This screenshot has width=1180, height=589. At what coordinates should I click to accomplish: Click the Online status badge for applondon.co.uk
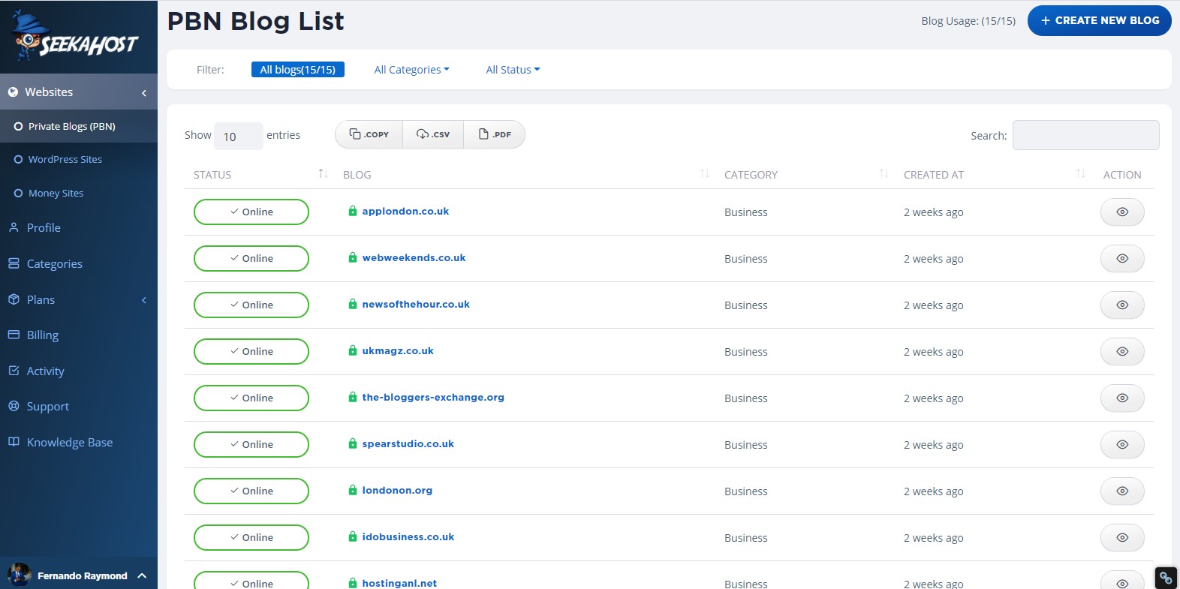[x=251, y=212]
